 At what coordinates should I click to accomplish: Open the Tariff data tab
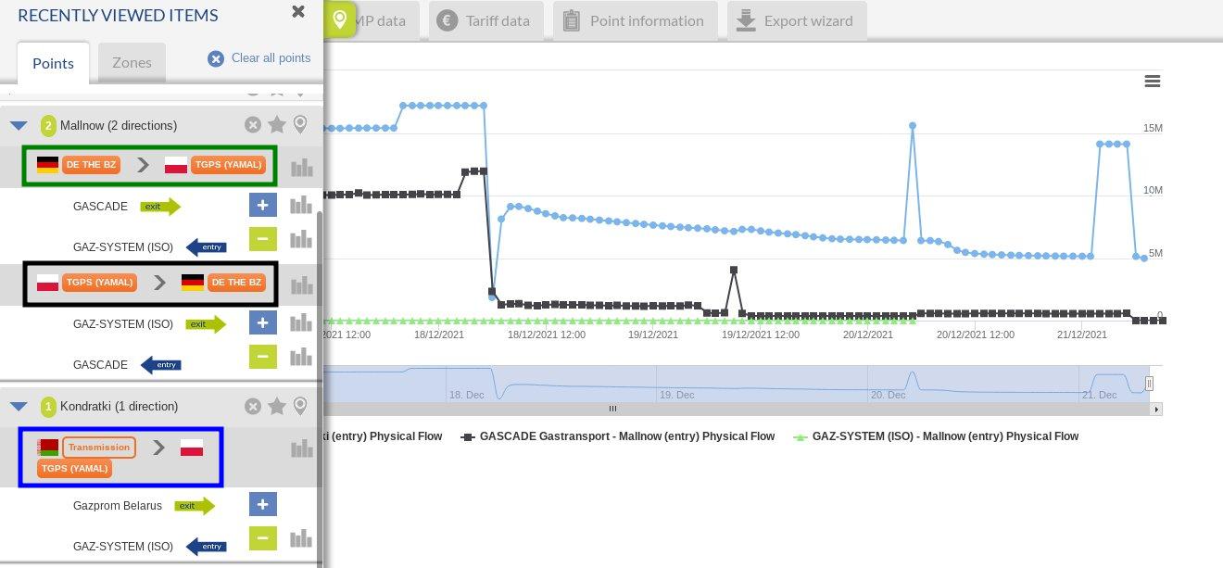tap(485, 20)
